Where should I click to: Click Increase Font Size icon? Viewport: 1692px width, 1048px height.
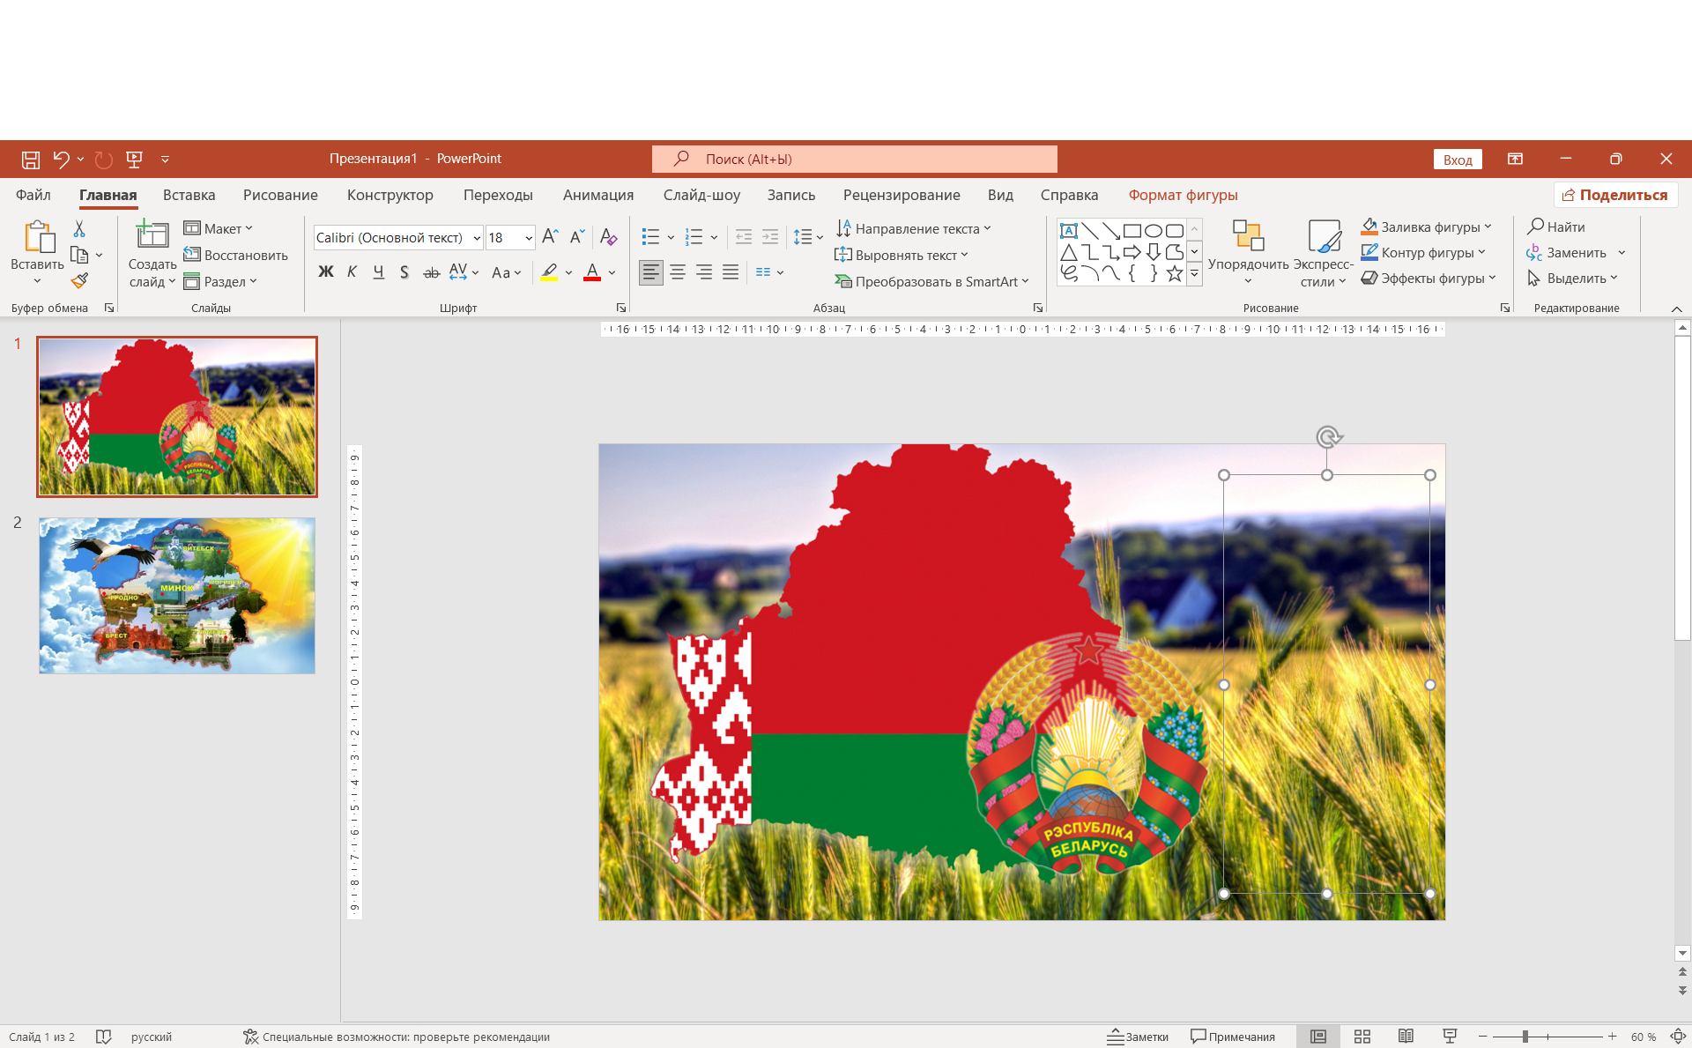(x=550, y=237)
